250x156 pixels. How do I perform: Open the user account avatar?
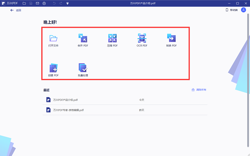[243, 10]
